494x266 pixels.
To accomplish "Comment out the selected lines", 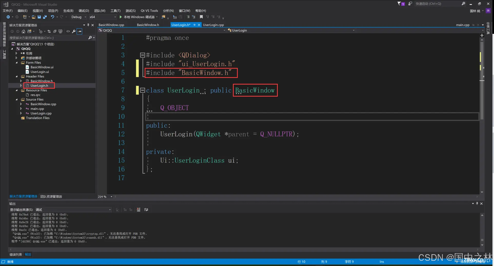I will (188, 17).
